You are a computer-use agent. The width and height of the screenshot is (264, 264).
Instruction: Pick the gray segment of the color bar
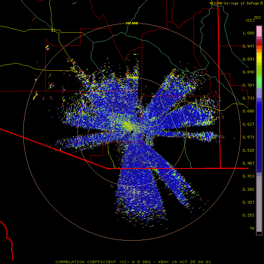click(x=259, y=204)
